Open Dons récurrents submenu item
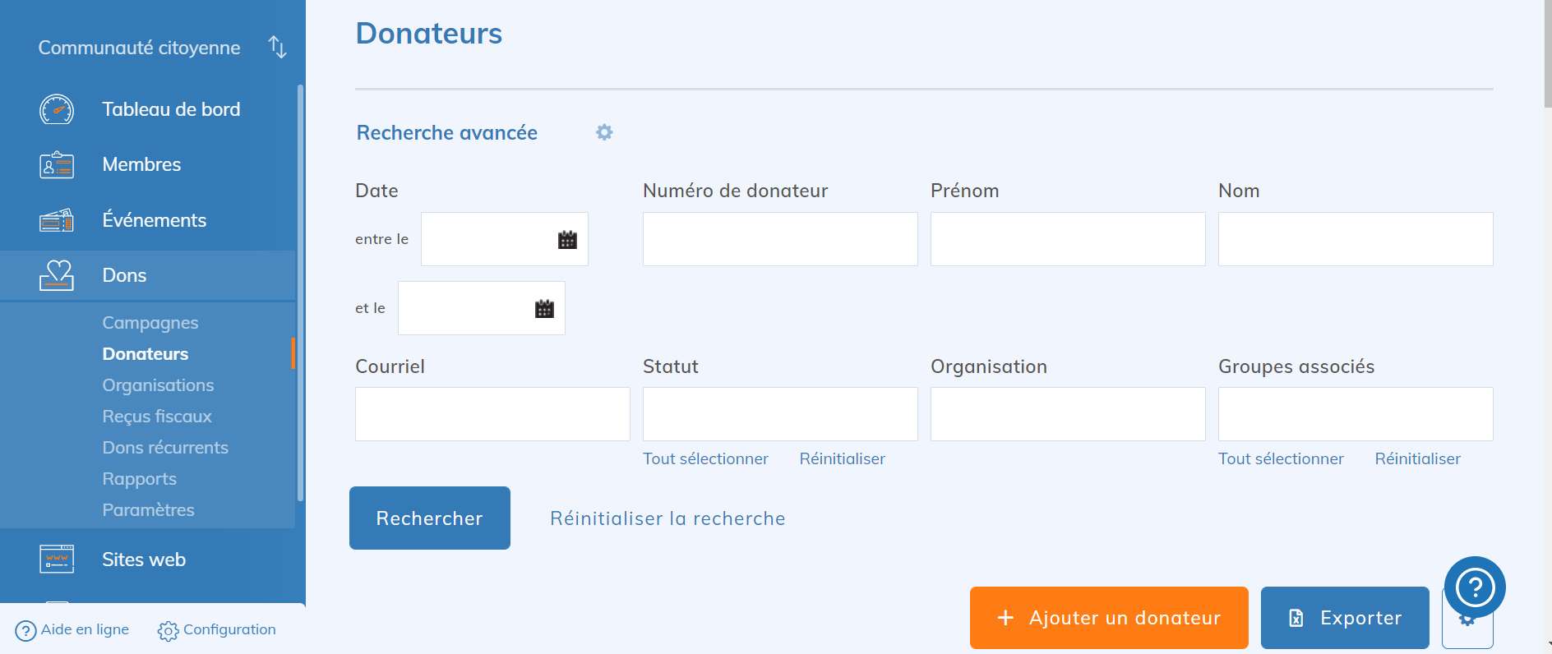Image resolution: width=1552 pixels, height=654 pixels. pos(165,448)
